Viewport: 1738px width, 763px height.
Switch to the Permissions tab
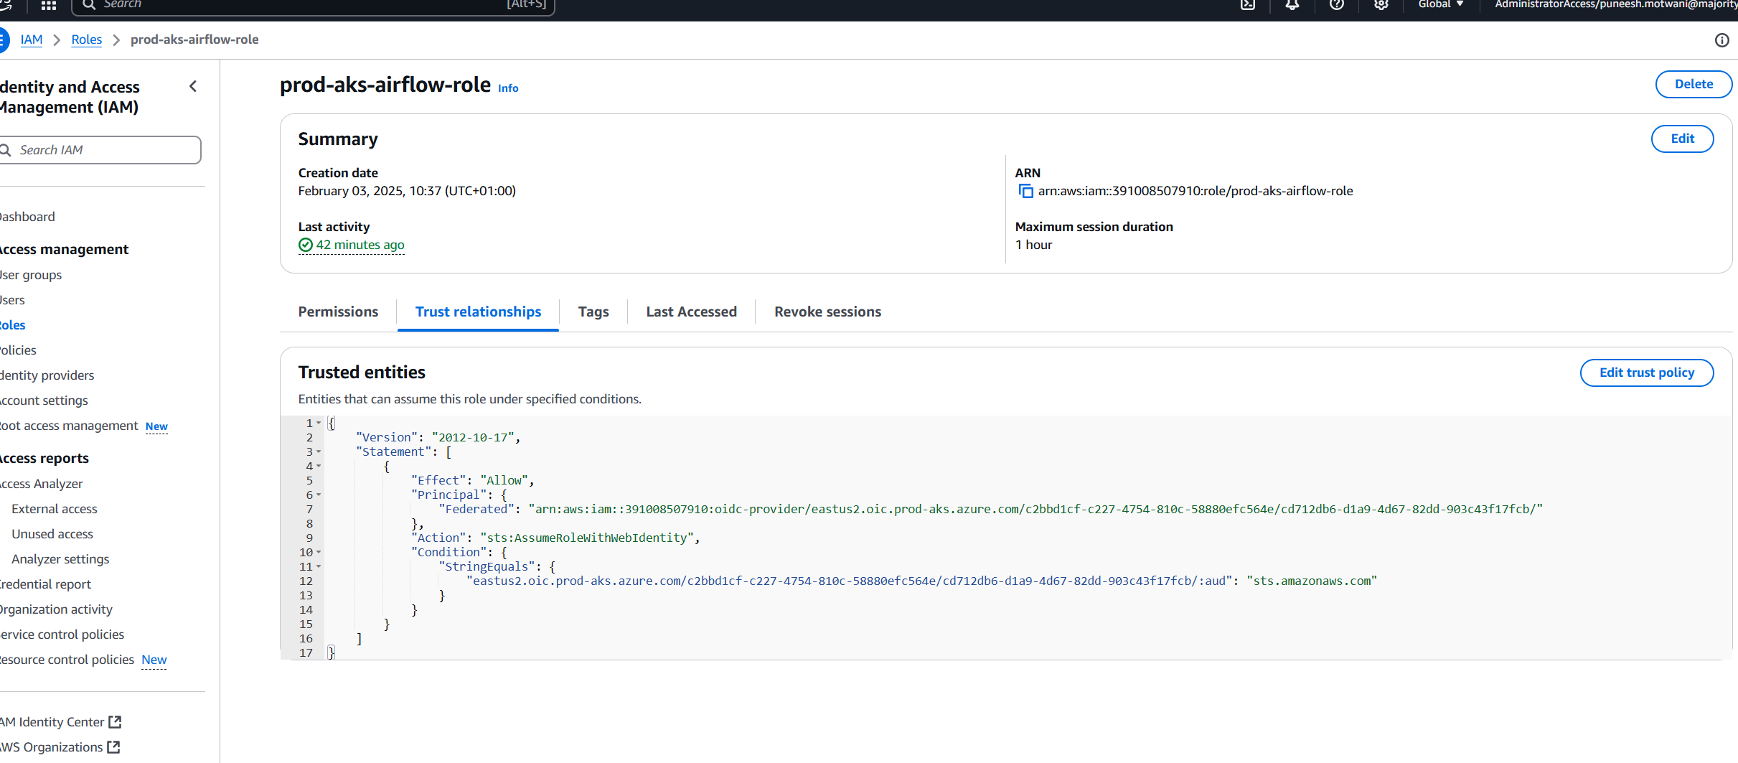pyautogui.click(x=338, y=312)
